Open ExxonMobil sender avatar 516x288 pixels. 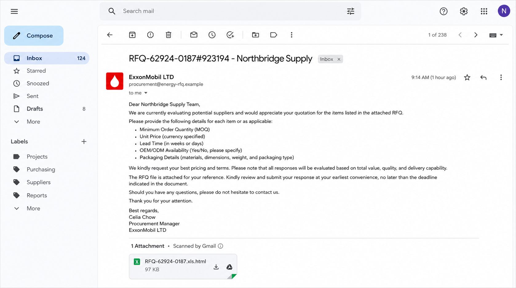(x=115, y=81)
